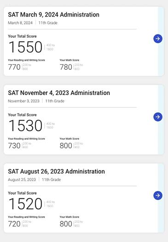Select SAT March 9, 2024 Administration heading
Viewport: 168px width, 242px height.
pos(54,15)
